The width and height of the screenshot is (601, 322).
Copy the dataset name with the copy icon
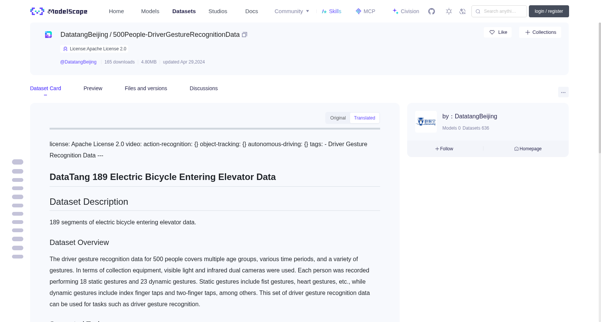click(245, 35)
